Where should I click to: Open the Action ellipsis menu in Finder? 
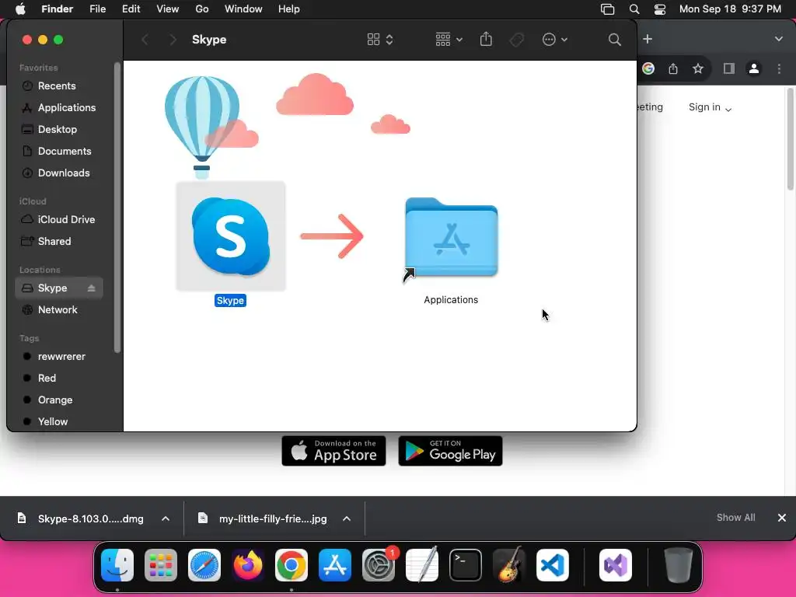(554, 40)
